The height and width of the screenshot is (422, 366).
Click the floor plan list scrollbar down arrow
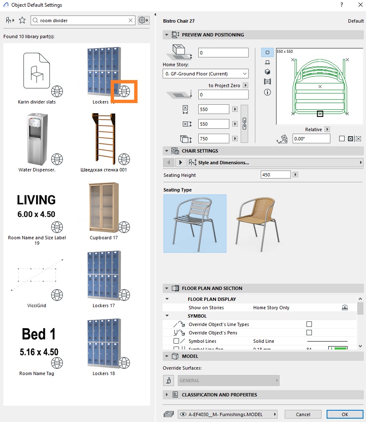click(361, 346)
